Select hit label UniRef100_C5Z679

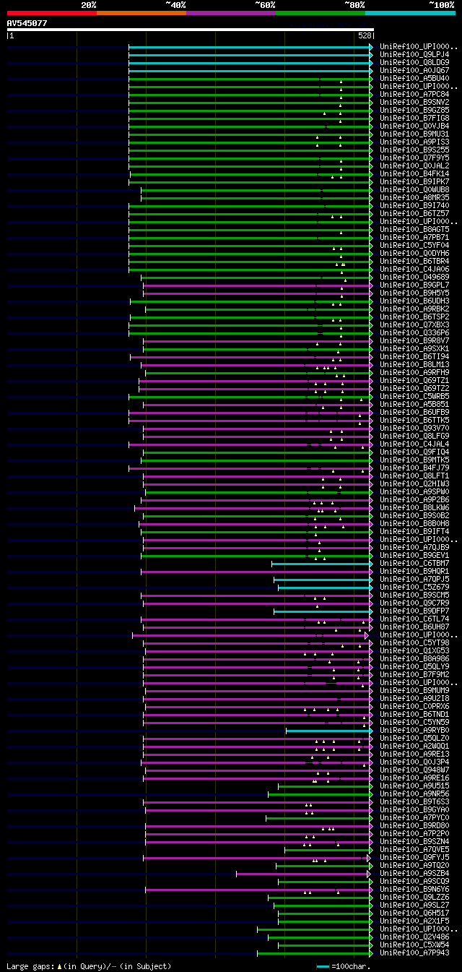click(414, 587)
